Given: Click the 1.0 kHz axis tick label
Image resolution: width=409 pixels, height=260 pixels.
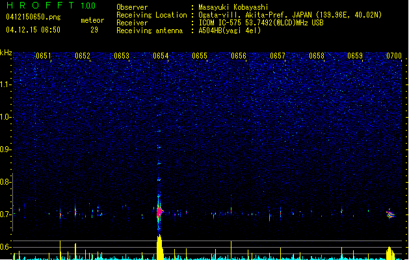Looking at the screenshot, I should tap(5, 117).
